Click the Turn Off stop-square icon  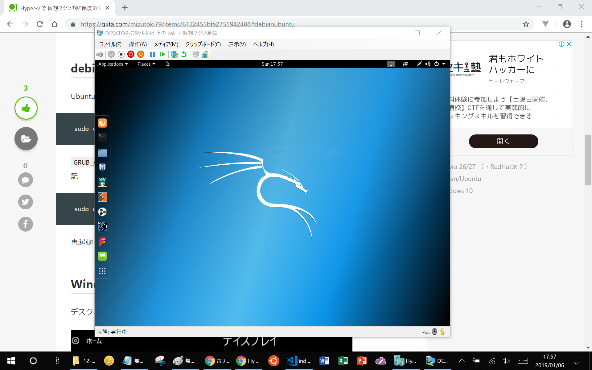[x=121, y=54]
